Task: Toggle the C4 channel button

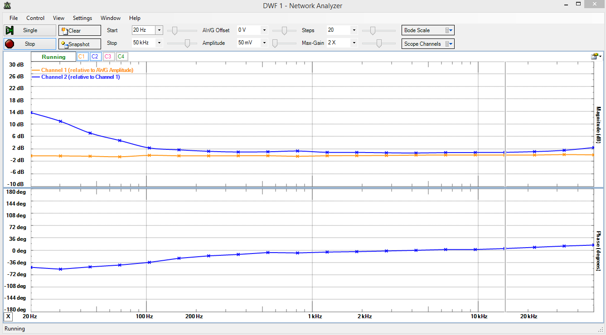Action: coord(121,57)
